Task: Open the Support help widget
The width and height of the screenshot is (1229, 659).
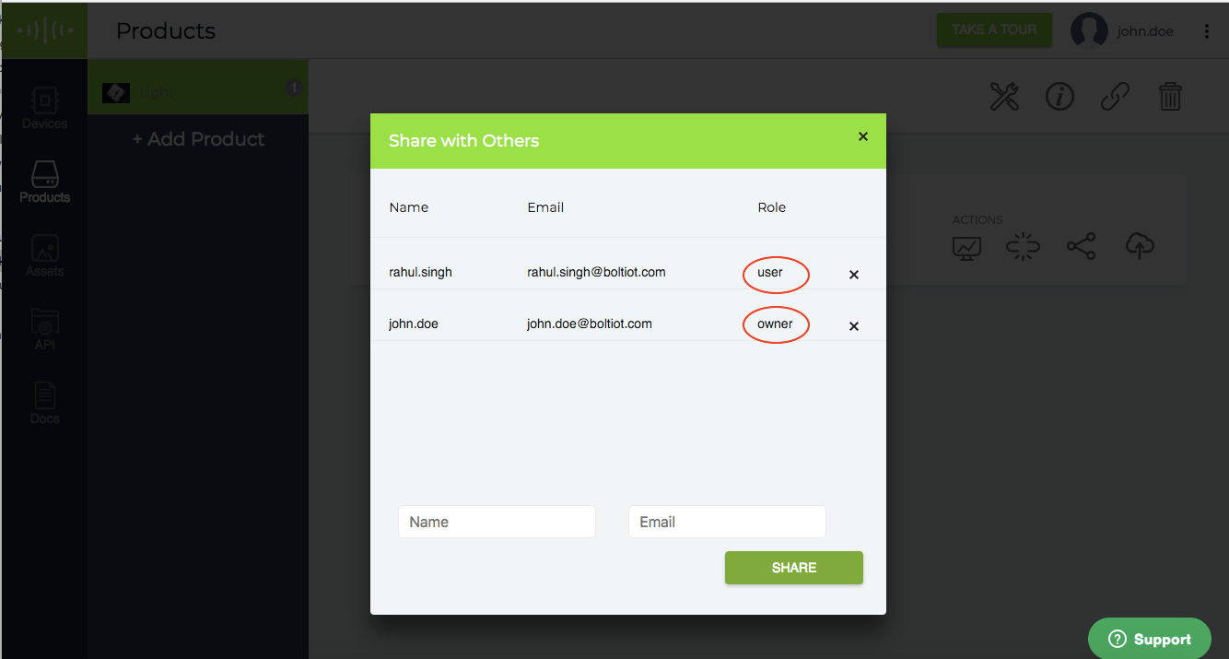Action: click(x=1149, y=638)
